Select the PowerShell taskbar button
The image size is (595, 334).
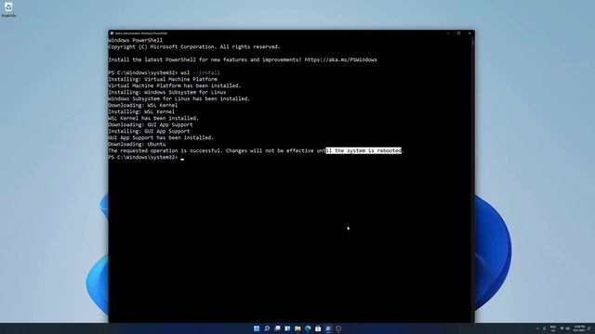[x=328, y=328]
